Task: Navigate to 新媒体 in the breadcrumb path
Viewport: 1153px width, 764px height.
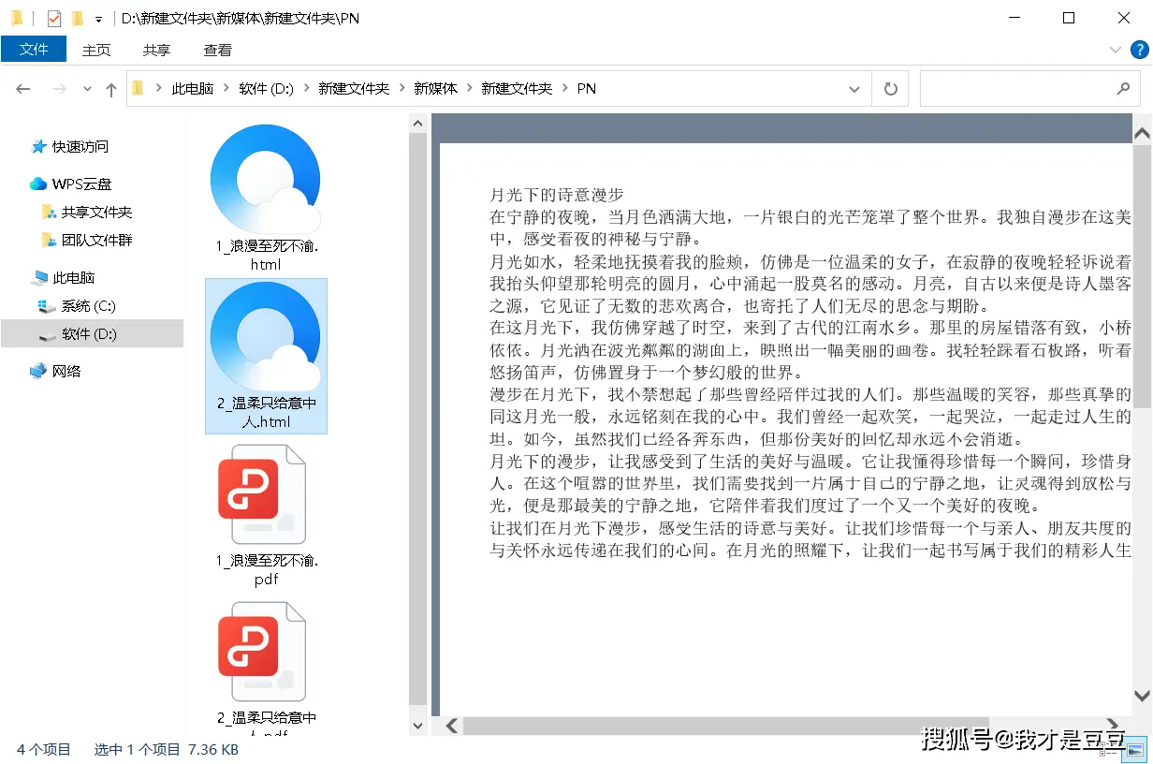Action: 435,88
